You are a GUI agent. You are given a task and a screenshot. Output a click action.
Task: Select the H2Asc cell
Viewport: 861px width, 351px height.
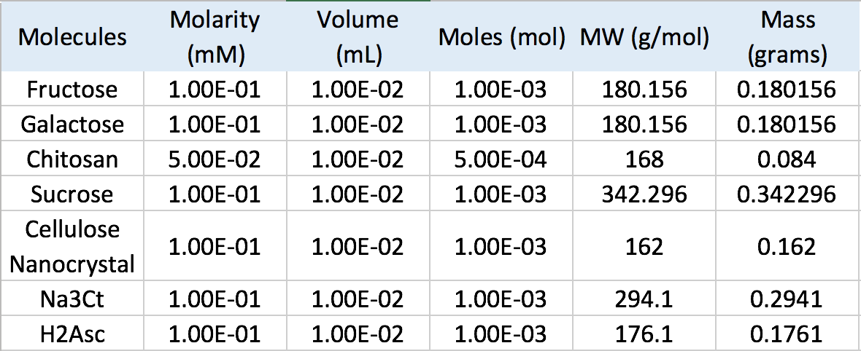point(72,334)
